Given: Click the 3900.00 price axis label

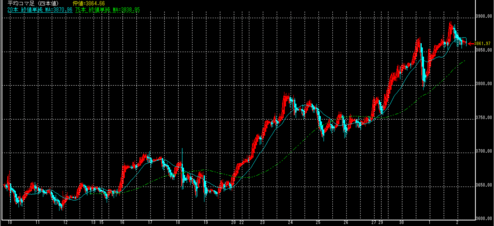Looking at the screenshot, I should tap(483, 17).
